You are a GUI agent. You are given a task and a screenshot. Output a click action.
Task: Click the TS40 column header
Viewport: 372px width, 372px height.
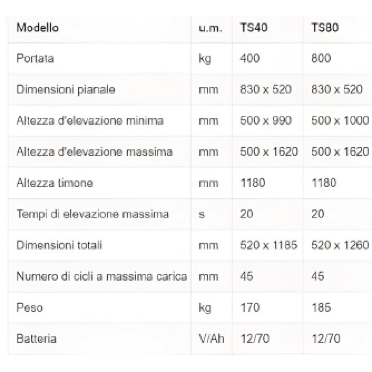254,28
